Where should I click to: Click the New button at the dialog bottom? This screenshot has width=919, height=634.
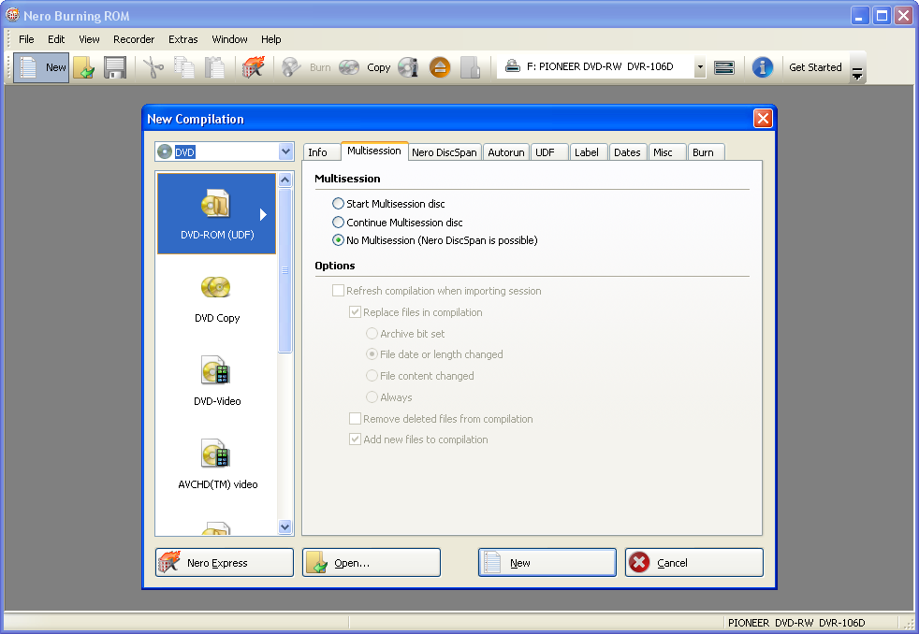[x=547, y=563]
